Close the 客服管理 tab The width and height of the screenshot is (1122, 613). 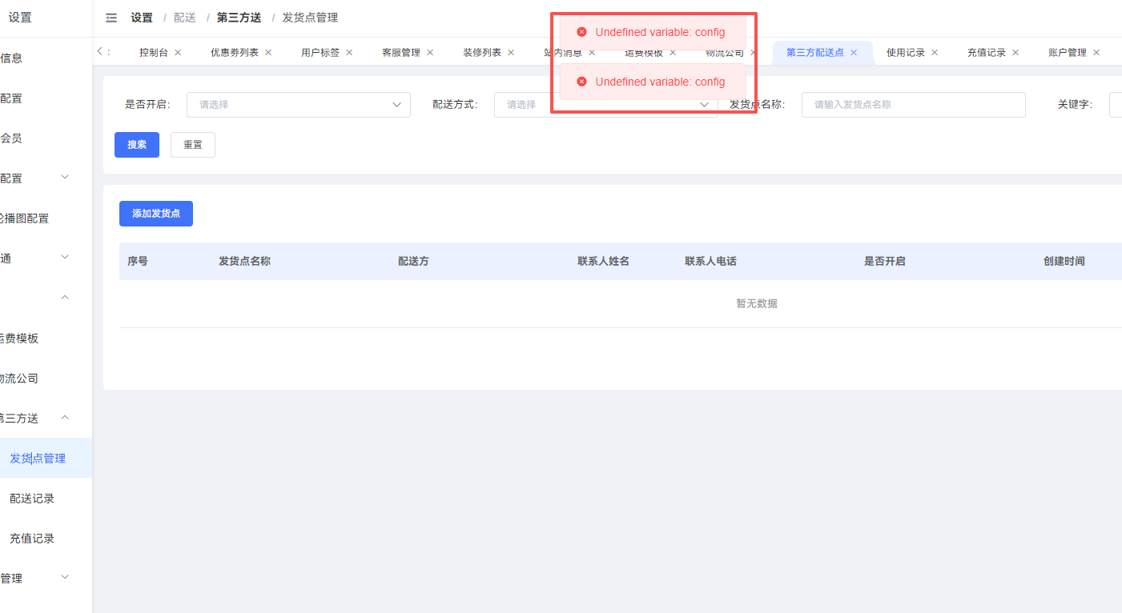(x=430, y=53)
